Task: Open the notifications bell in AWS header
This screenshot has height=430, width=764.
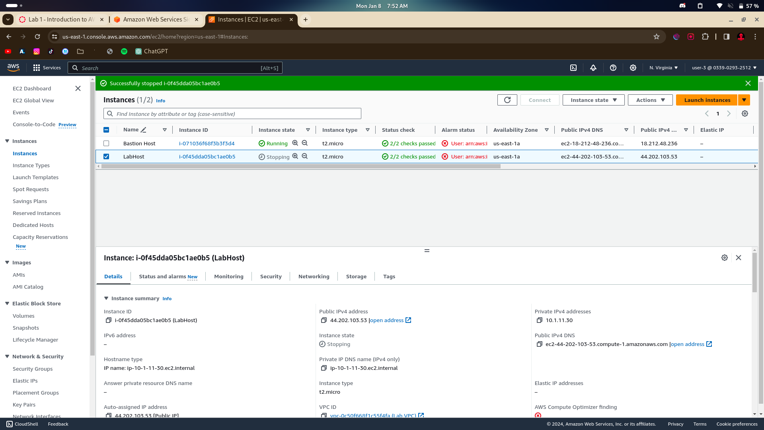Action: (x=593, y=68)
